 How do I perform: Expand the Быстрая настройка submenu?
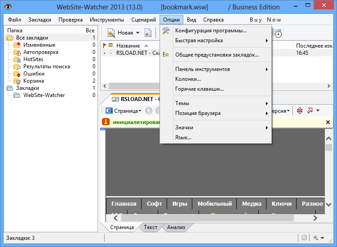coord(267,40)
